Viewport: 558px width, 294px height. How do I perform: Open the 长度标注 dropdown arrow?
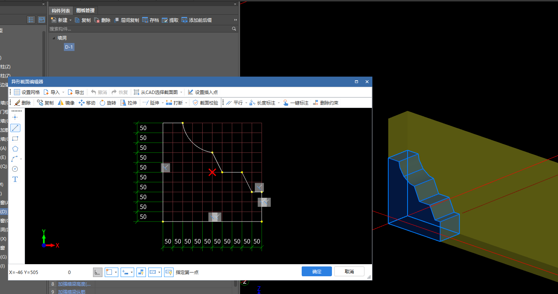279,103
